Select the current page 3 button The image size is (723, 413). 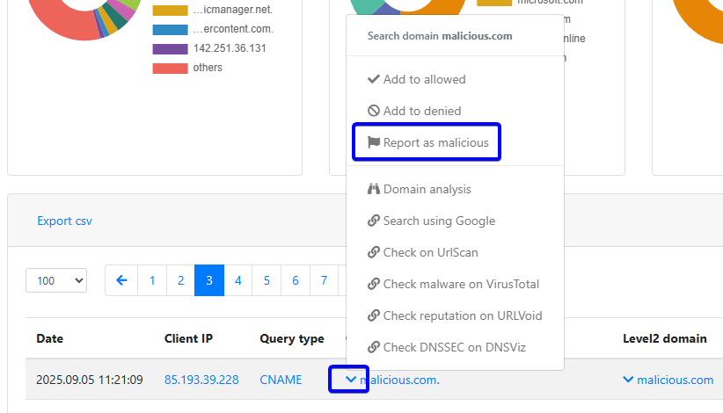209,280
